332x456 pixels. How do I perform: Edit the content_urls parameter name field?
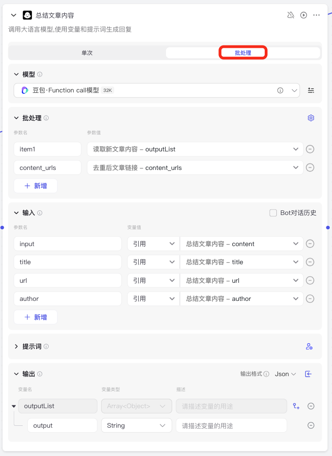click(x=47, y=168)
